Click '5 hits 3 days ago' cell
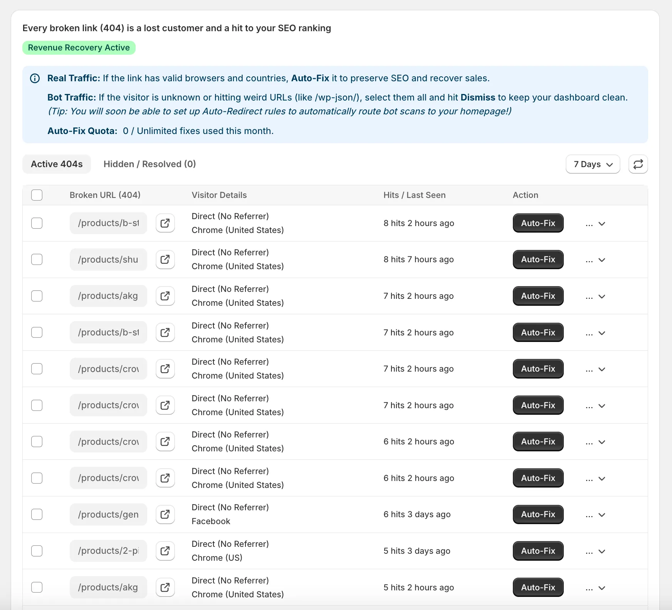 [417, 551]
